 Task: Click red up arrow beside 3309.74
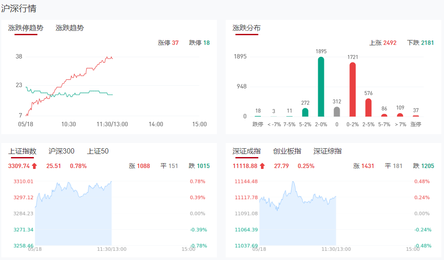point(35,166)
